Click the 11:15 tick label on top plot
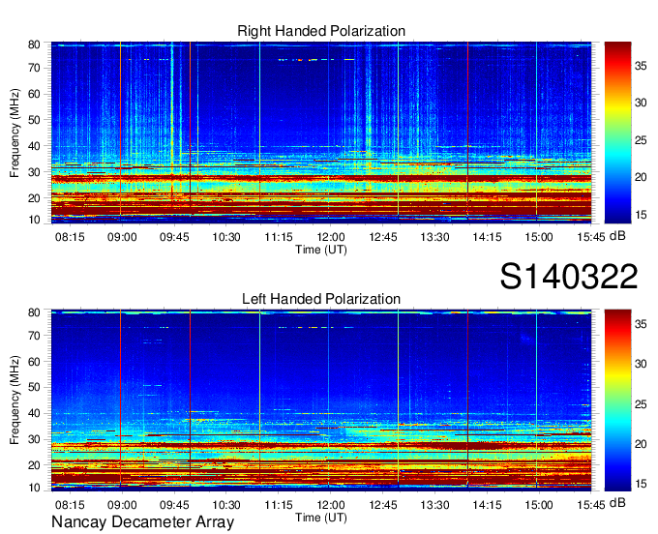The image size is (658, 534). (x=279, y=237)
